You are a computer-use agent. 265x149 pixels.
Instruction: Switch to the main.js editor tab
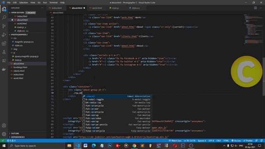115,8
